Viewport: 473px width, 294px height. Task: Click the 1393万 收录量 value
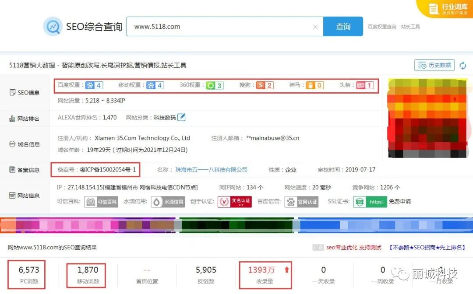261,270
